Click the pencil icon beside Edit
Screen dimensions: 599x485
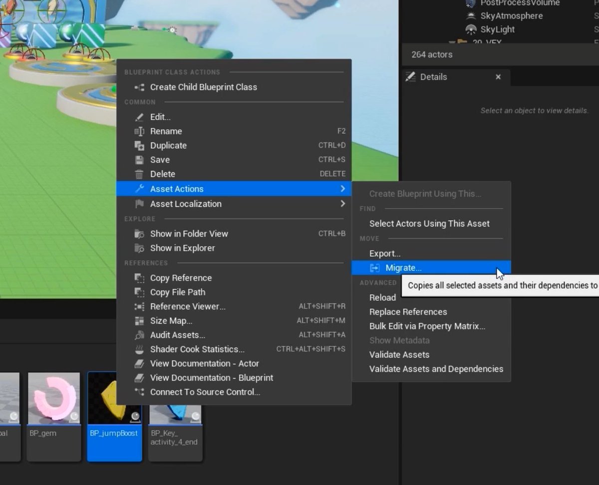[x=139, y=117]
